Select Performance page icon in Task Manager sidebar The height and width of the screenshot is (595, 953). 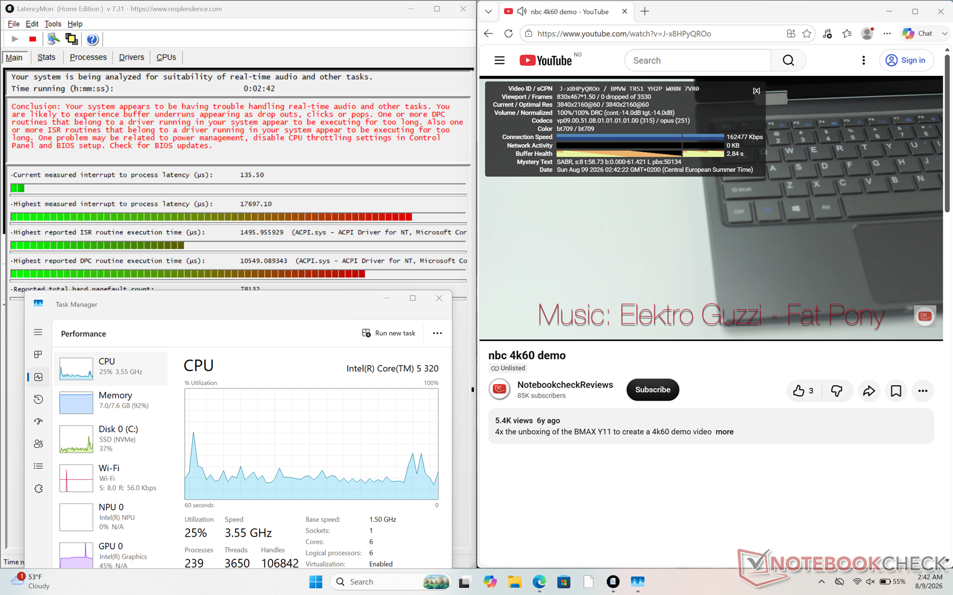pyautogui.click(x=38, y=377)
